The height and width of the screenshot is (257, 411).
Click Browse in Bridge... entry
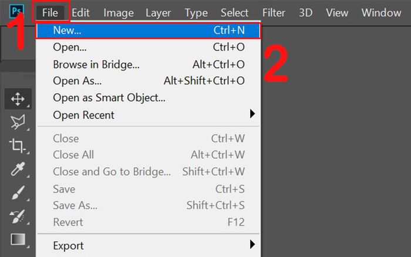[148, 65]
